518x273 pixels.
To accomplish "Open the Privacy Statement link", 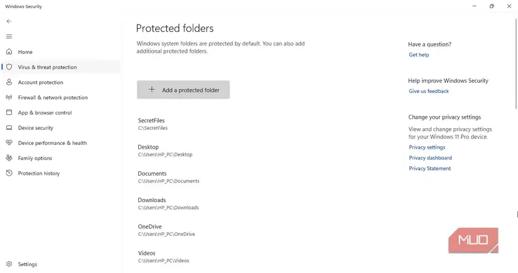I will tap(430, 168).
